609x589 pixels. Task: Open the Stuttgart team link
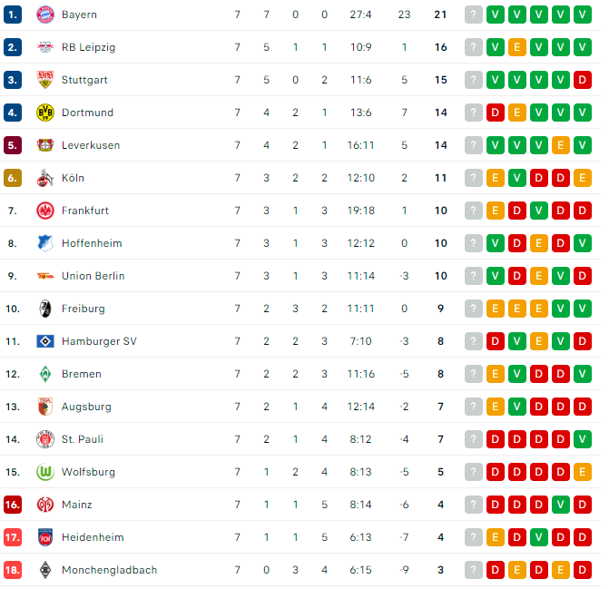[x=84, y=80]
